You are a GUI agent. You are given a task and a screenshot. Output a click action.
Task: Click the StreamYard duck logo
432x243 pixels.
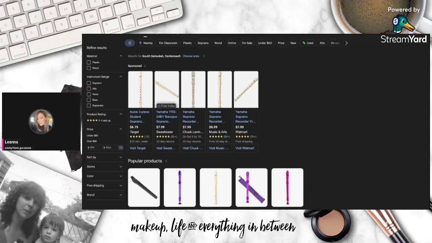pyautogui.click(x=403, y=24)
